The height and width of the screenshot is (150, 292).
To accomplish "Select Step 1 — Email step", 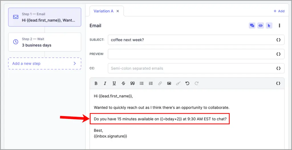I will [45, 17].
